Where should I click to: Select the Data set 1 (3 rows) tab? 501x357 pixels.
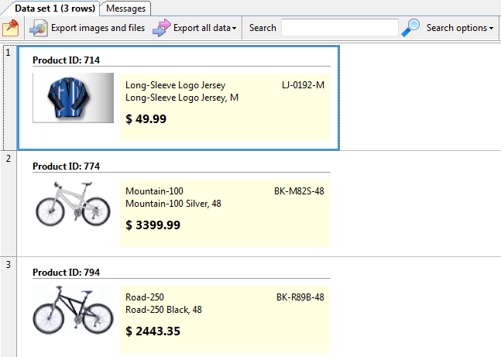pyautogui.click(x=55, y=8)
